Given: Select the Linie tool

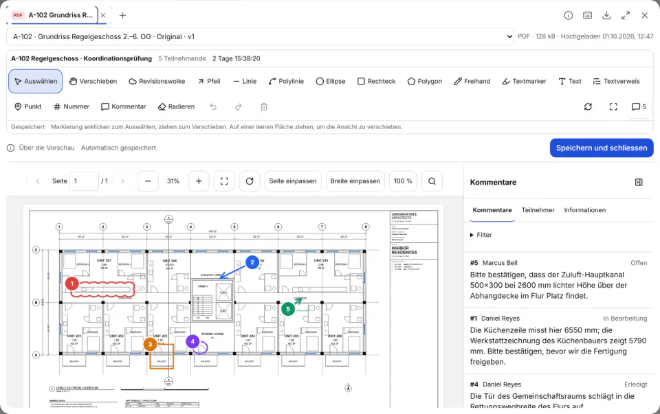Looking at the screenshot, I should pyautogui.click(x=245, y=81).
